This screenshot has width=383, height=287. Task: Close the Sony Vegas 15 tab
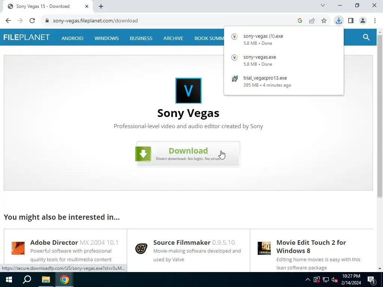(x=87, y=6)
